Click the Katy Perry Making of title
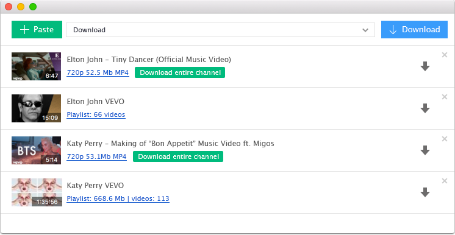 click(170, 144)
